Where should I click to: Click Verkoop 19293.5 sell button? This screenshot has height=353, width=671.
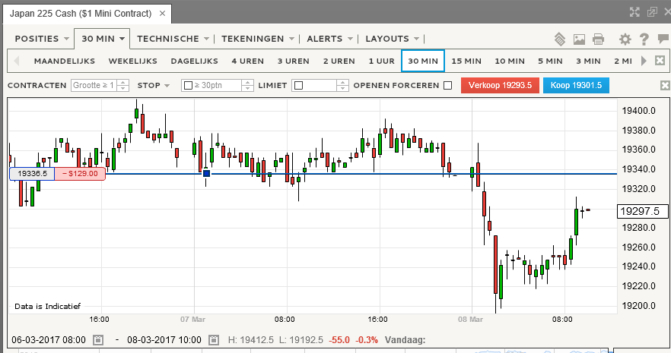500,85
